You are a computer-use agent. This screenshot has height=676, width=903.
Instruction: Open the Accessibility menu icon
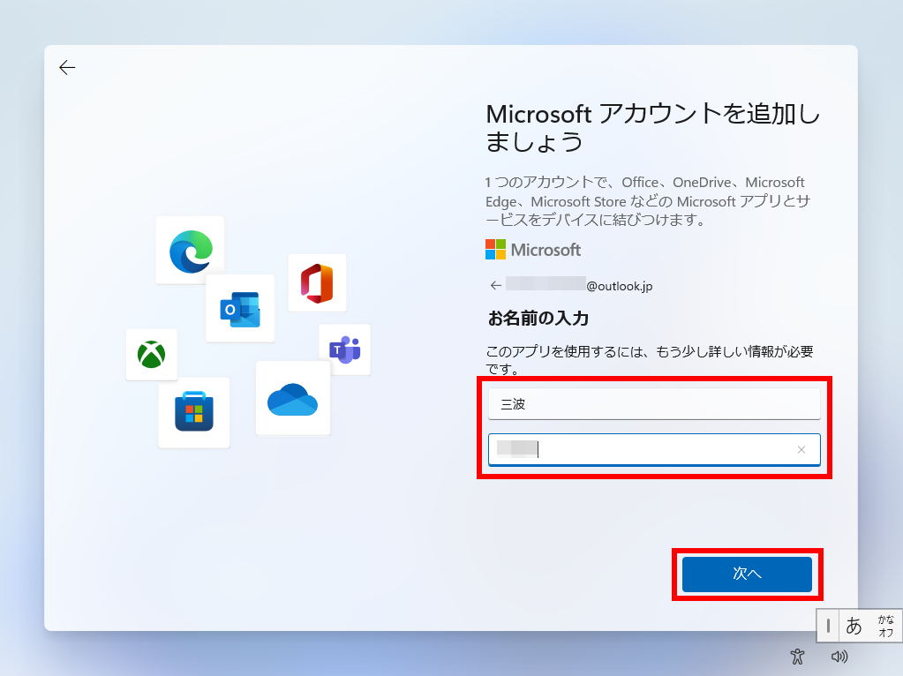(798, 656)
